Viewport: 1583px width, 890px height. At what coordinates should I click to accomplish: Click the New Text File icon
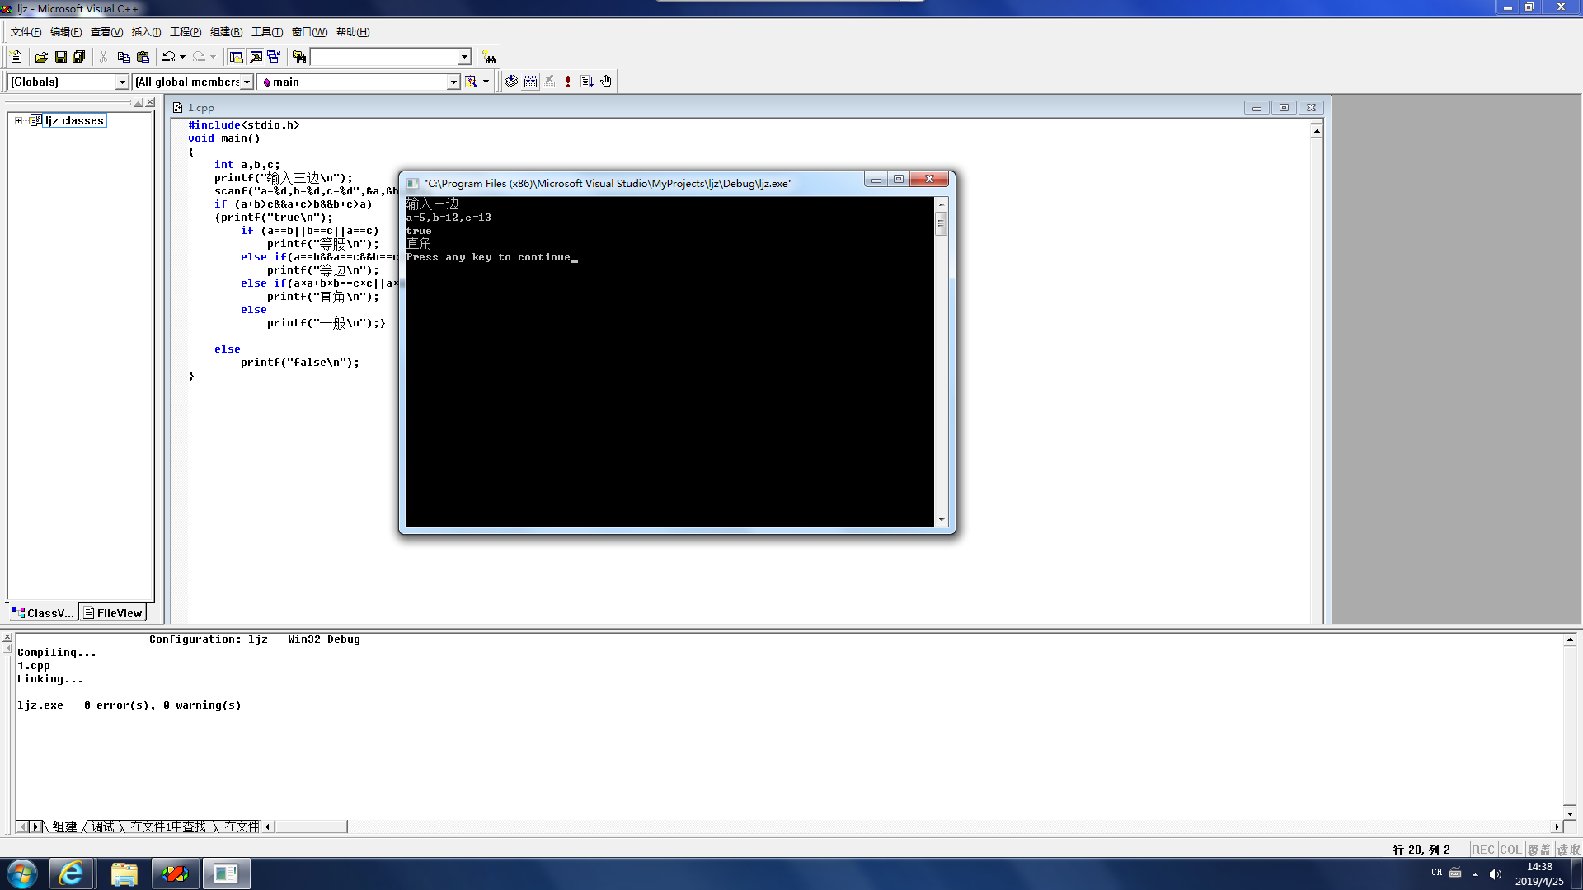tap(16, 57)
